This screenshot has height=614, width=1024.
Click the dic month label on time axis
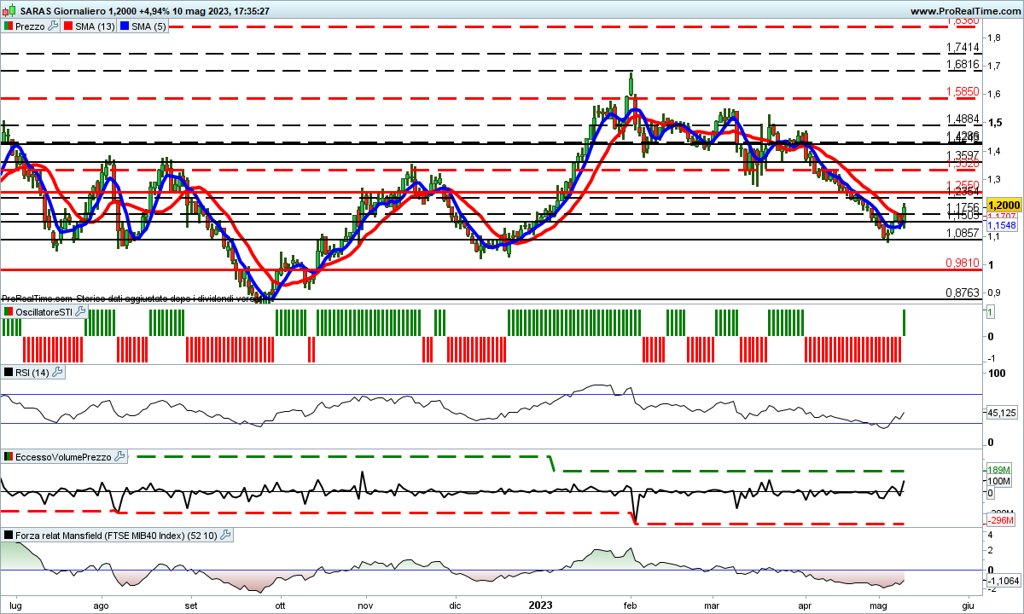[x=455, y=605]
